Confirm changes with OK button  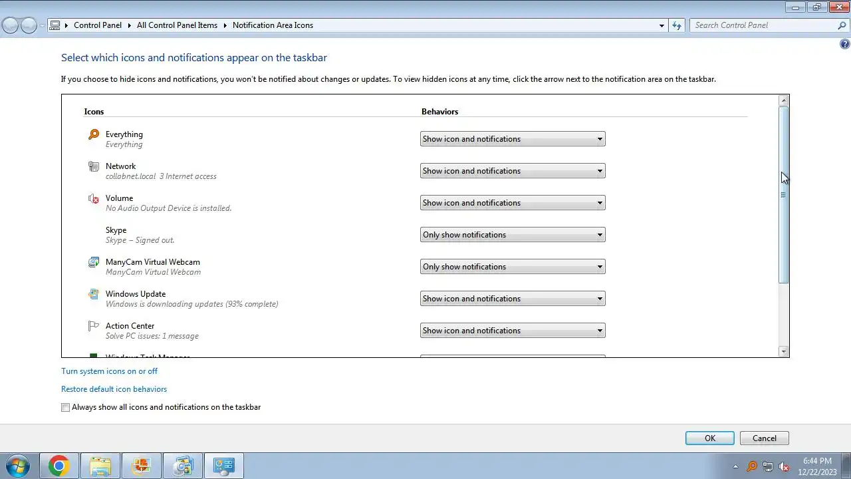point(710,438)
